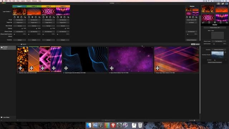Open Layer 4 Effects Preset dropdown
This screenshot has width=229, height=129.
(63, 32)
